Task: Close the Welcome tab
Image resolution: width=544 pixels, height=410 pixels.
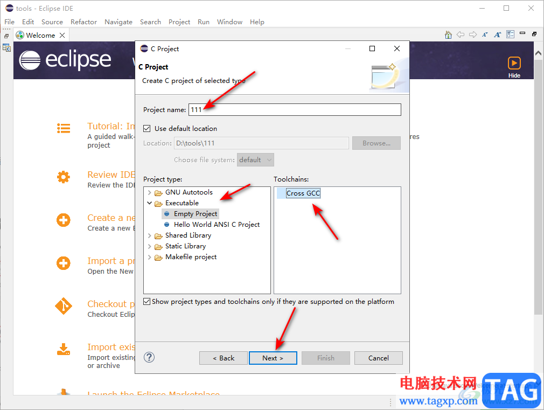Action: point(62,36)
